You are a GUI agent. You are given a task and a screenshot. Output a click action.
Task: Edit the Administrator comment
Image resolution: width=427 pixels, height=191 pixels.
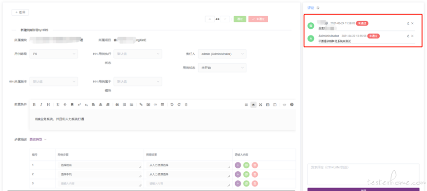(x=408, y=36)
